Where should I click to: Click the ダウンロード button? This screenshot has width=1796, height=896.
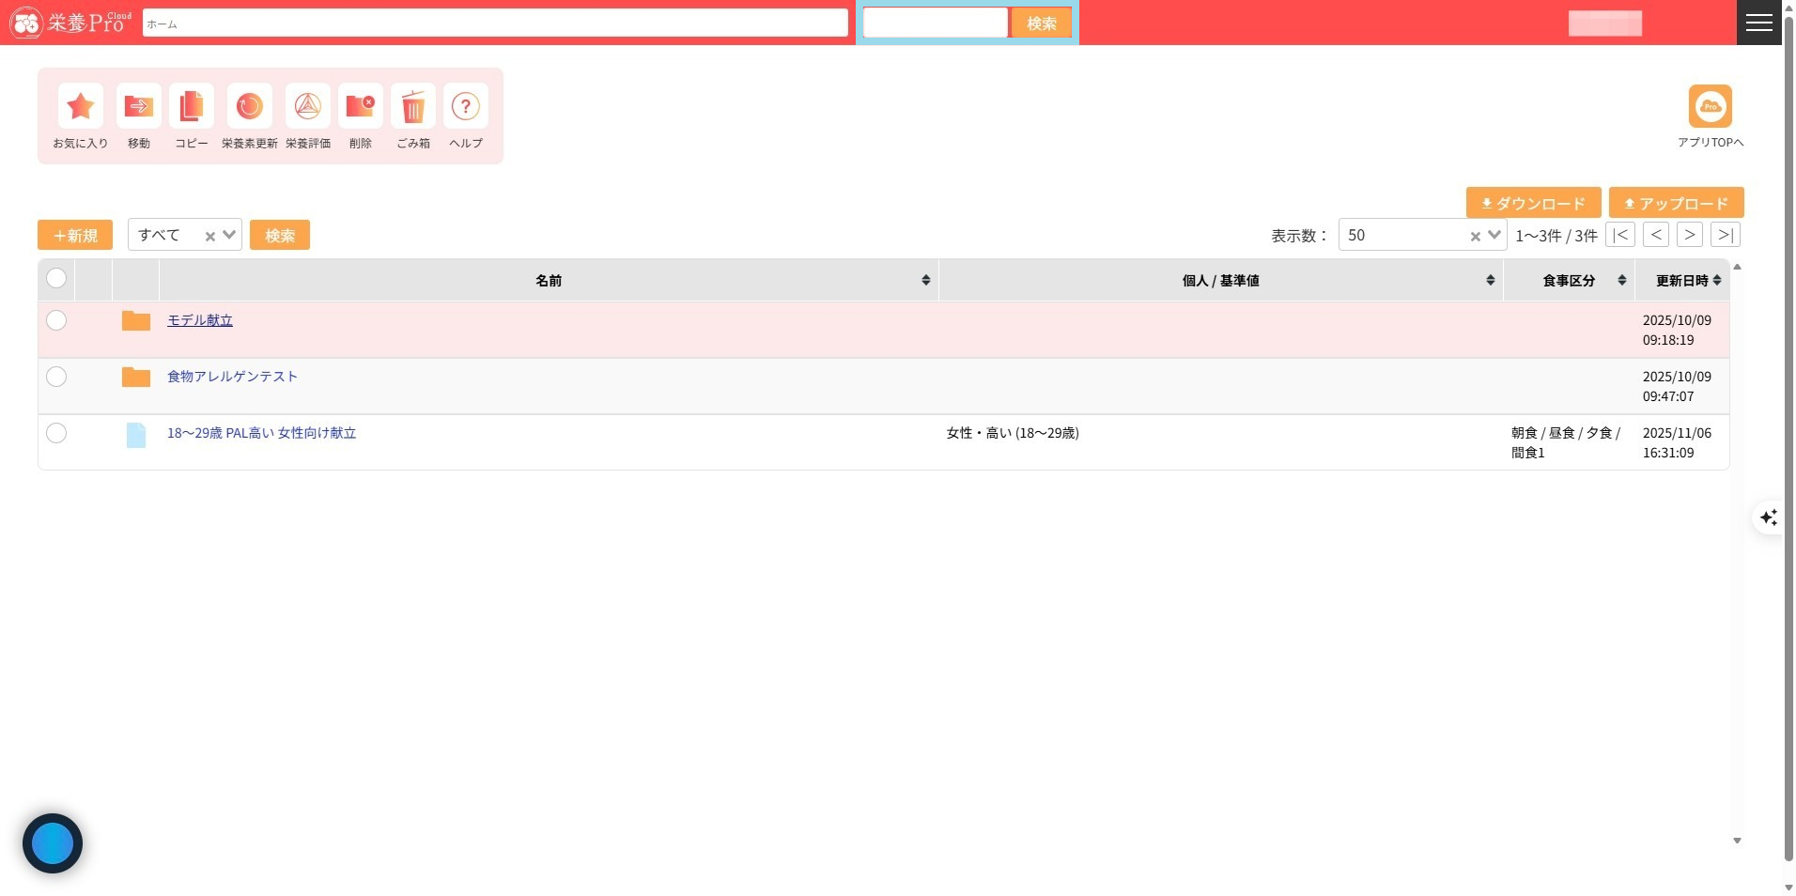(x=1533, y=203)
